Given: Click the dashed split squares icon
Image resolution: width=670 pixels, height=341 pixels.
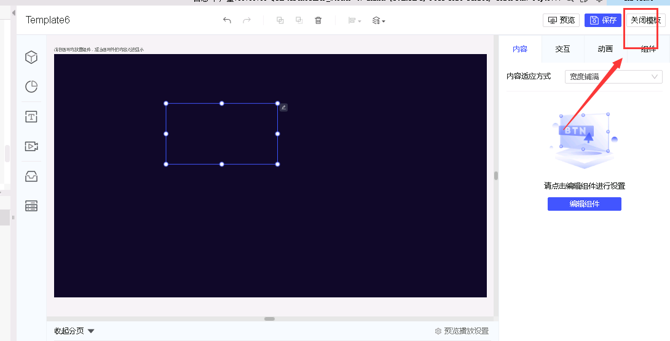Looking at the screenshot, I should [299, 20].
